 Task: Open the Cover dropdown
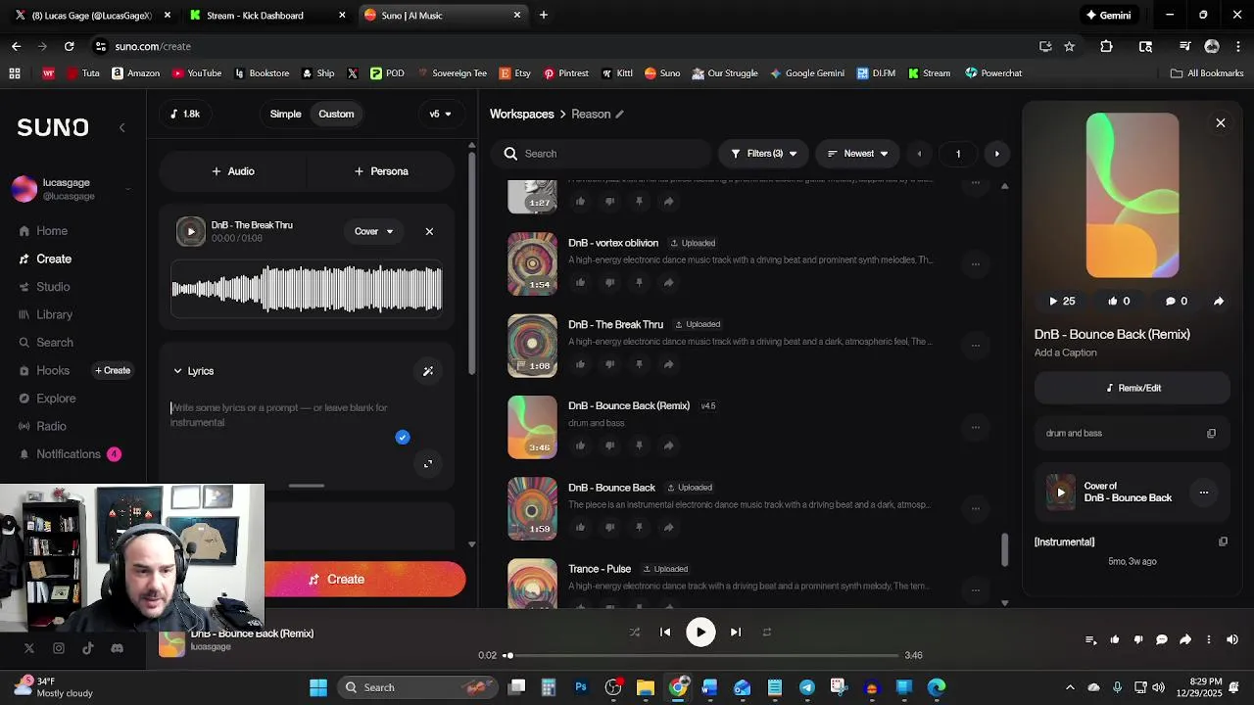(x=373, y=232)
